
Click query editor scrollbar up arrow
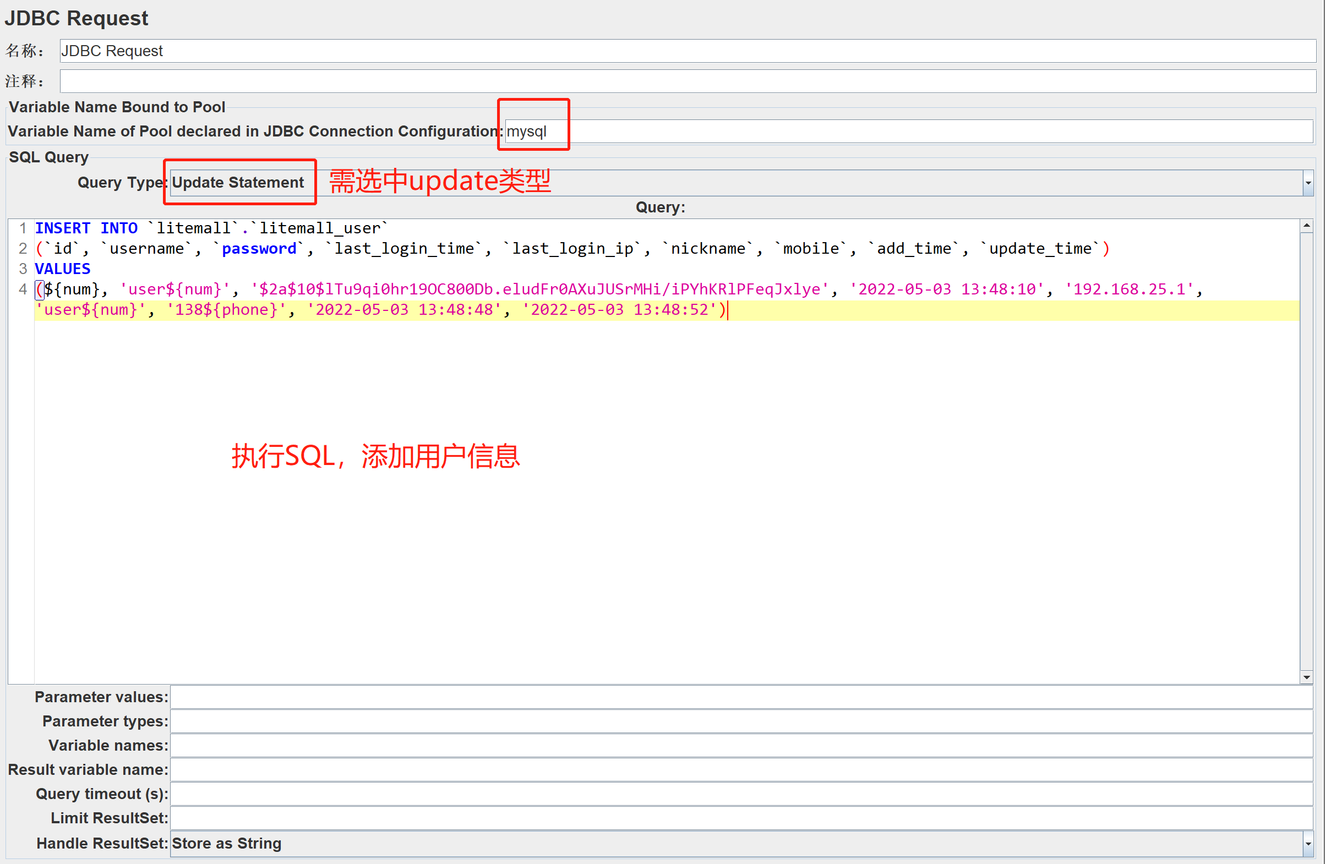(x=1307, y=226)
